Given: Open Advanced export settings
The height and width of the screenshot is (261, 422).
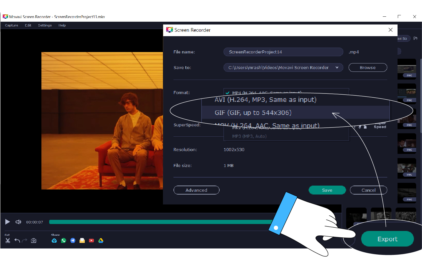Looking at the screenshot, I should (x=197, y=190).
